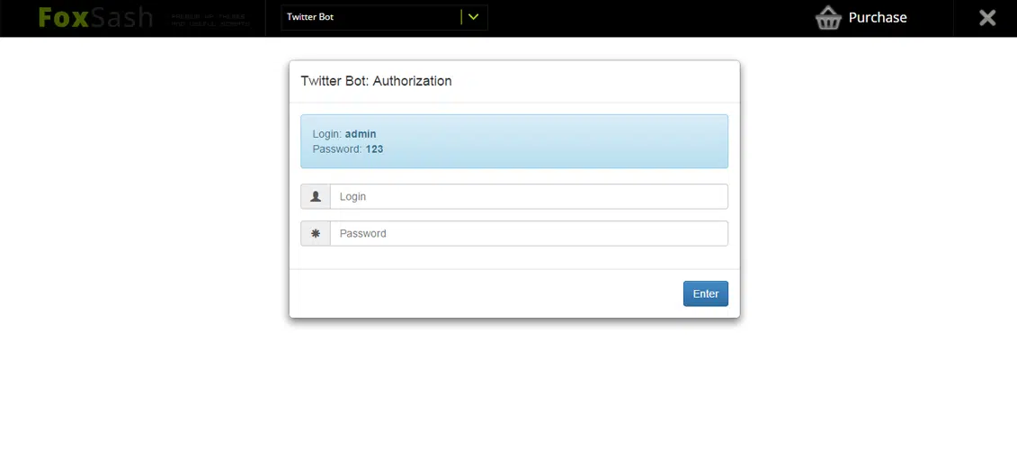Click the shopping basket icon
This screenshot has width=1017, height=450.
tap(828, 18)
